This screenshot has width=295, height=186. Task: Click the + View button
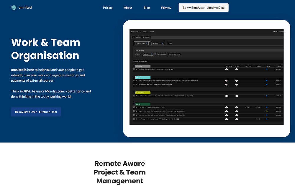pos(169,43)
